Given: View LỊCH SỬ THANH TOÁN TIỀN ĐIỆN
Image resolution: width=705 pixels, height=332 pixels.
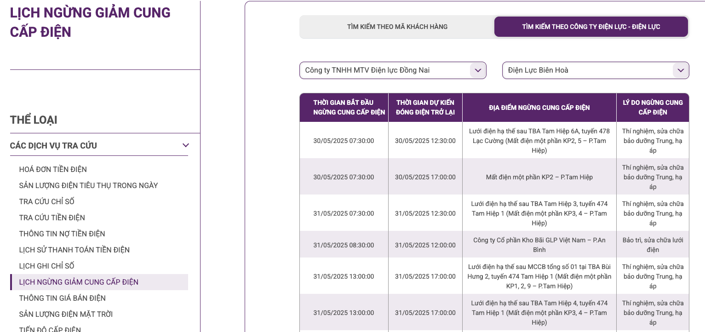Looking at the screenshot, I should [x=75, y=250].
